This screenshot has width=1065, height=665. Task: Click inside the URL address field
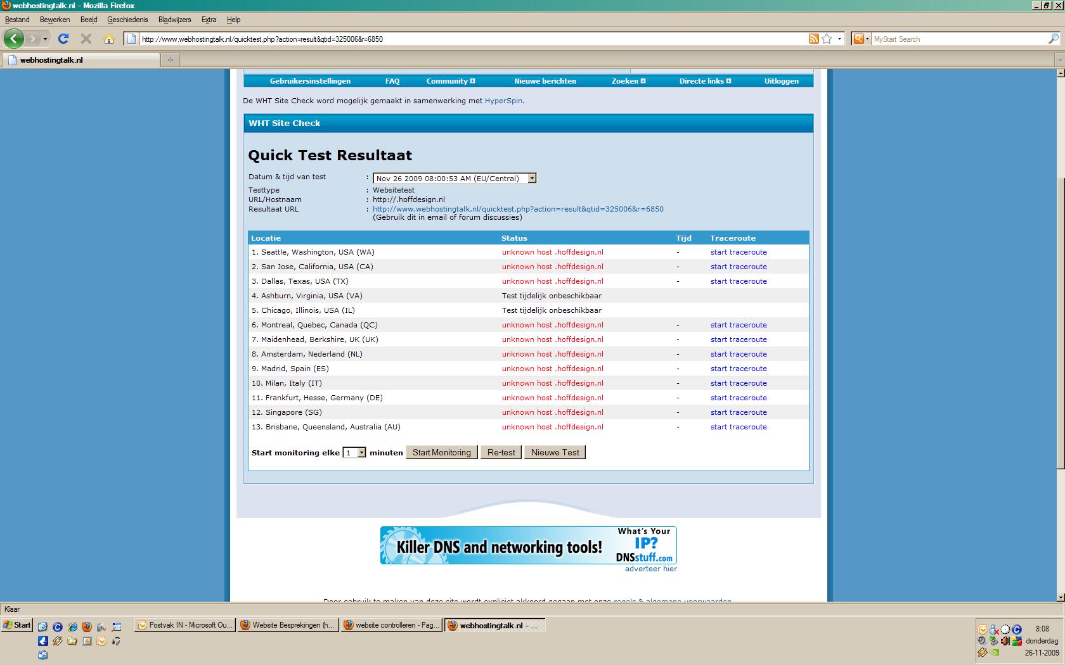click(x=469, y=39)
